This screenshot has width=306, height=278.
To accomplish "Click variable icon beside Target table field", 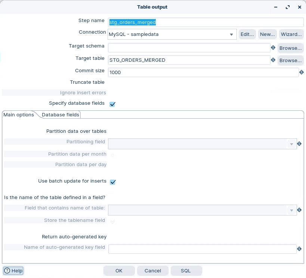I will coord(273,60).
